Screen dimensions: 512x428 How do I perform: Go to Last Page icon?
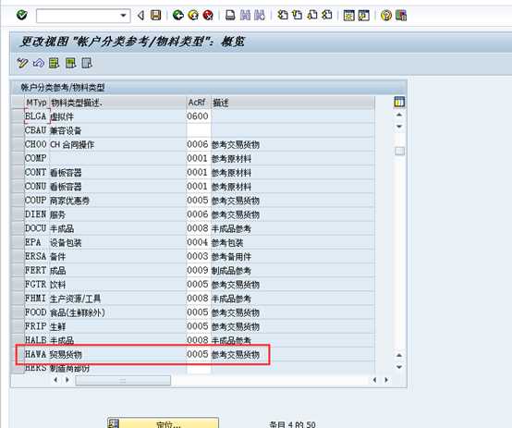pyautogui.click(x=327, y=15)
